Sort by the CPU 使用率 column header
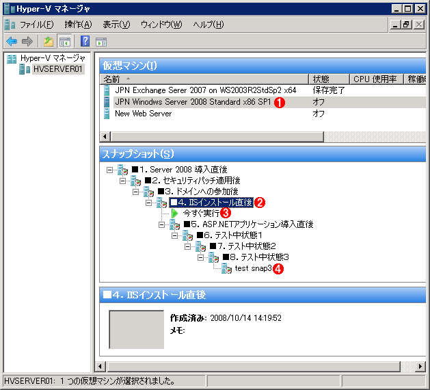This screenshot has height=390, width=430. click(x=377, y=79)
